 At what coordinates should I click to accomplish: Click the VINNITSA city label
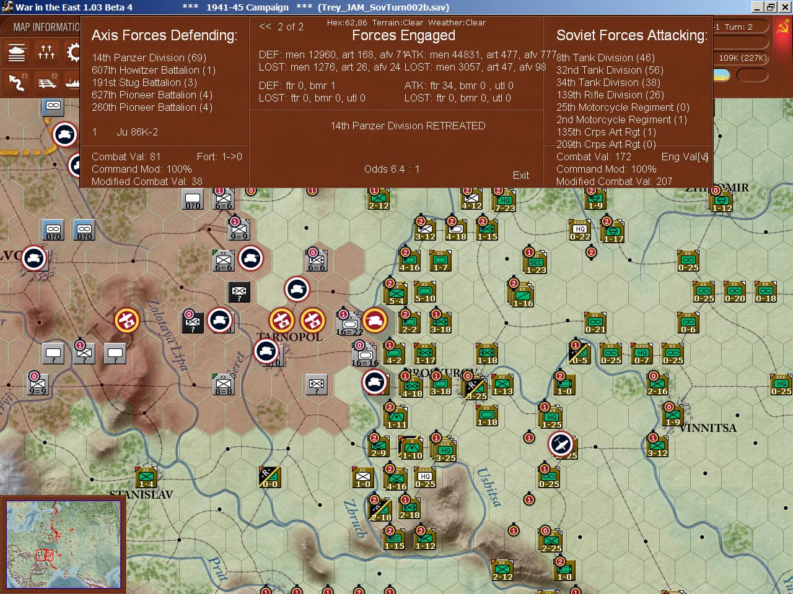pos(708,428)
